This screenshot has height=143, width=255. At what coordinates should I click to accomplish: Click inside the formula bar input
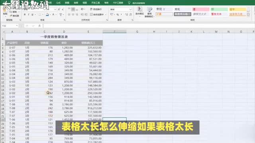(149, 26)
